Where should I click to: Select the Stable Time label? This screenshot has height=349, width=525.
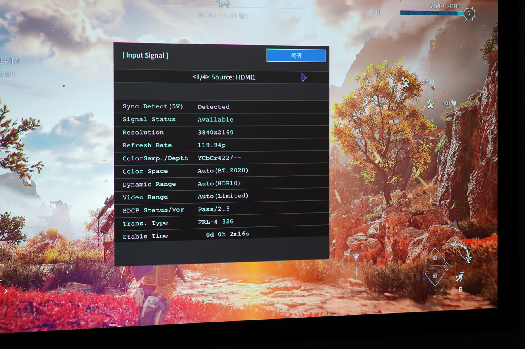145,236
